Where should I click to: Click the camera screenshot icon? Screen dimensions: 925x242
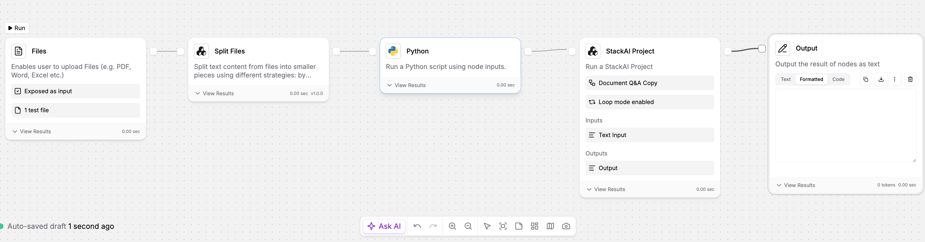coord(566,226)
